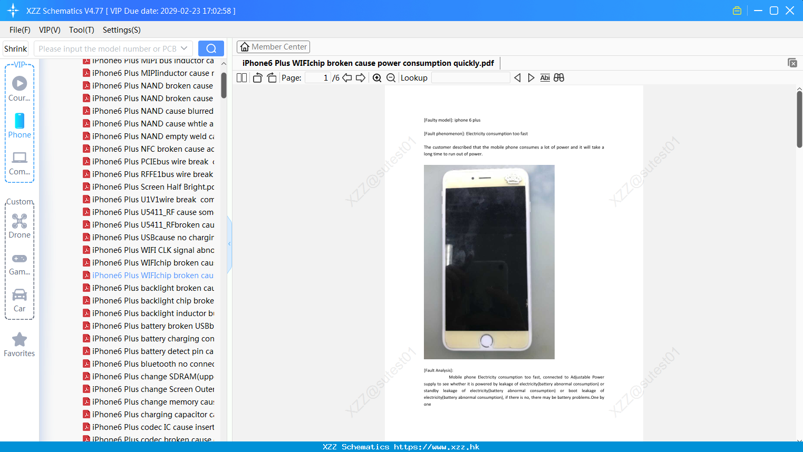Click the yellow toolbox icon in title bar

737,11
